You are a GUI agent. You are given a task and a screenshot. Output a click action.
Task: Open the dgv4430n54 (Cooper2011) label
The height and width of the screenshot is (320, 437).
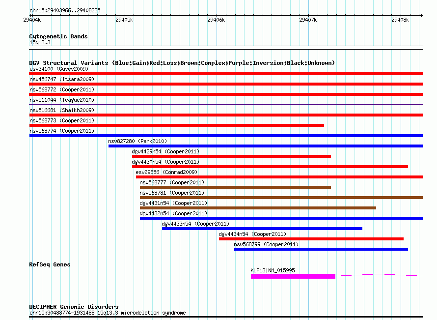[165, 162]
